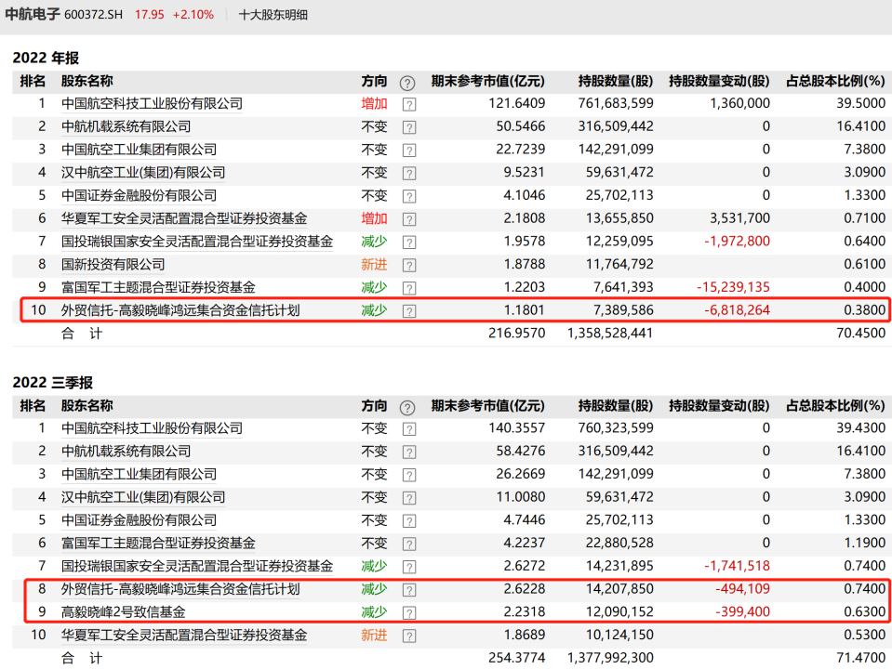
Task: Click 持股数量(股) column header in 2022年报
Action: pos(615,81)
